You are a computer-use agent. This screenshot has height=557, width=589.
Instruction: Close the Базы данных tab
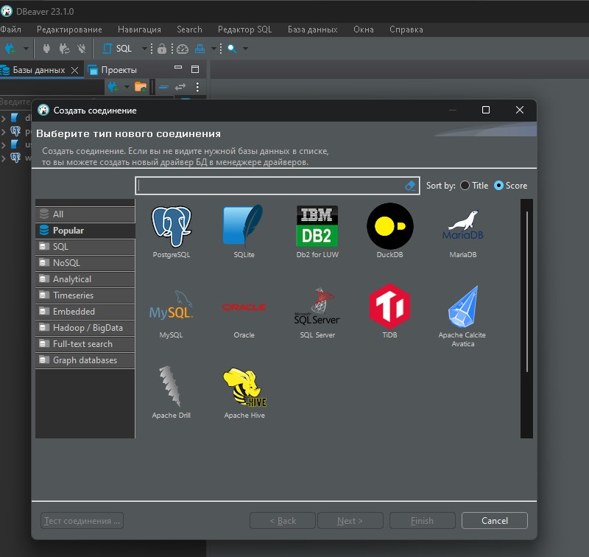75,70
